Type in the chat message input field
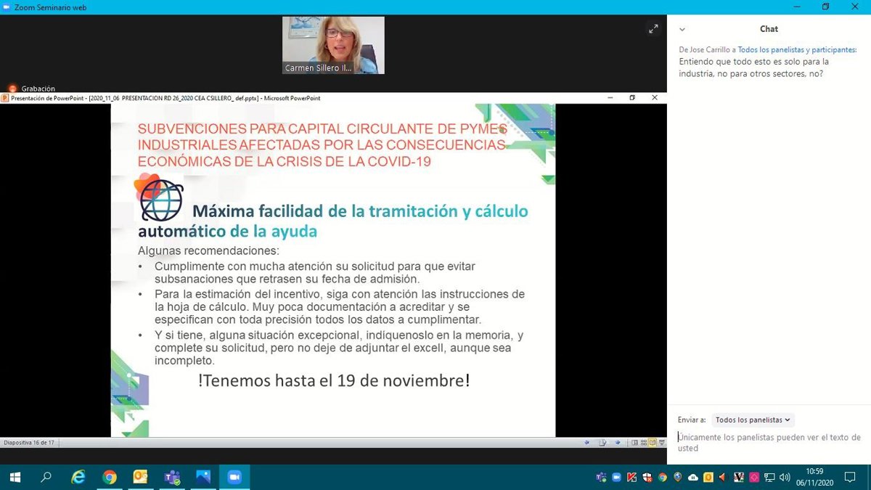Viewport: 871px width, 490px height. coord(769,442)
